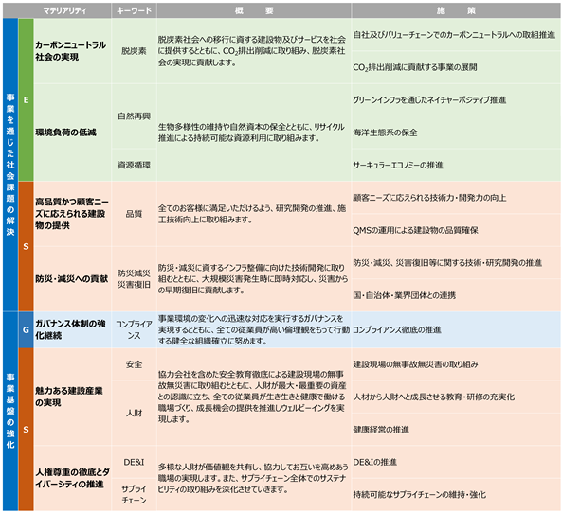
Task: Click the 安全 keyword cell
Action: click(134, 364)
